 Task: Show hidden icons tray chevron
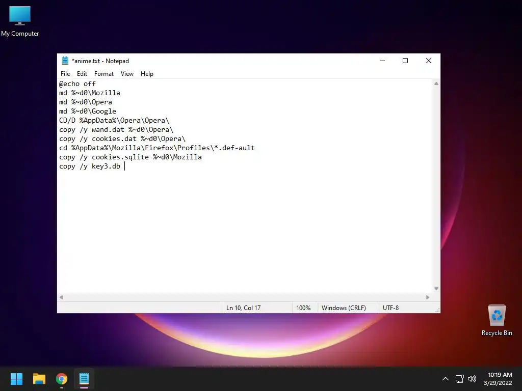point(446,379)
